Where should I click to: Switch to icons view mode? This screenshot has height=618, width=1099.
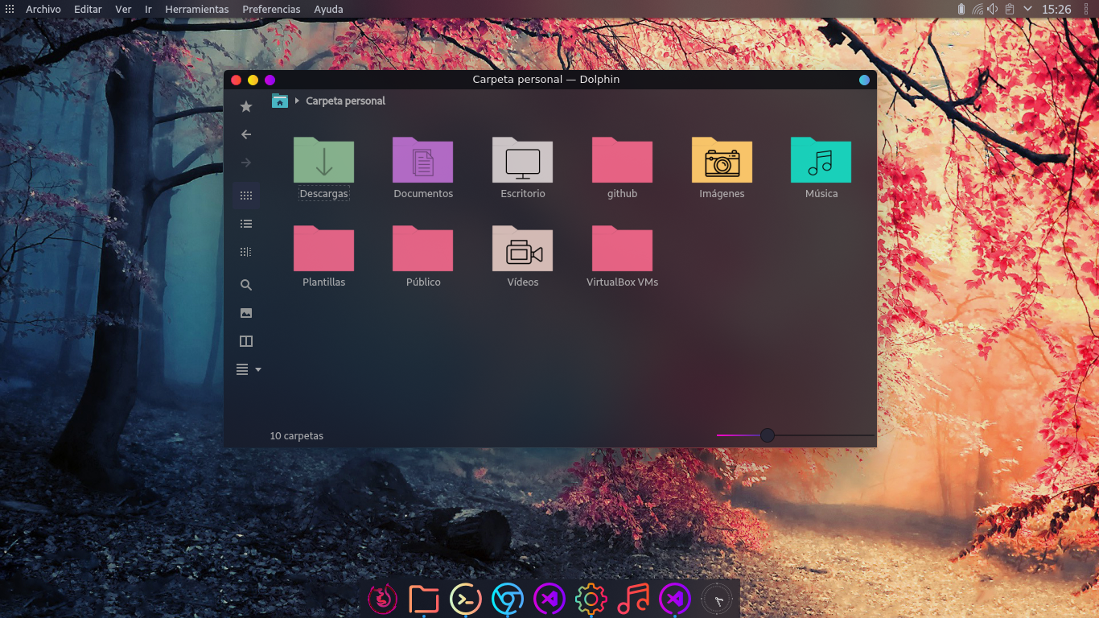pyautogui.click(x=246, y=196)
